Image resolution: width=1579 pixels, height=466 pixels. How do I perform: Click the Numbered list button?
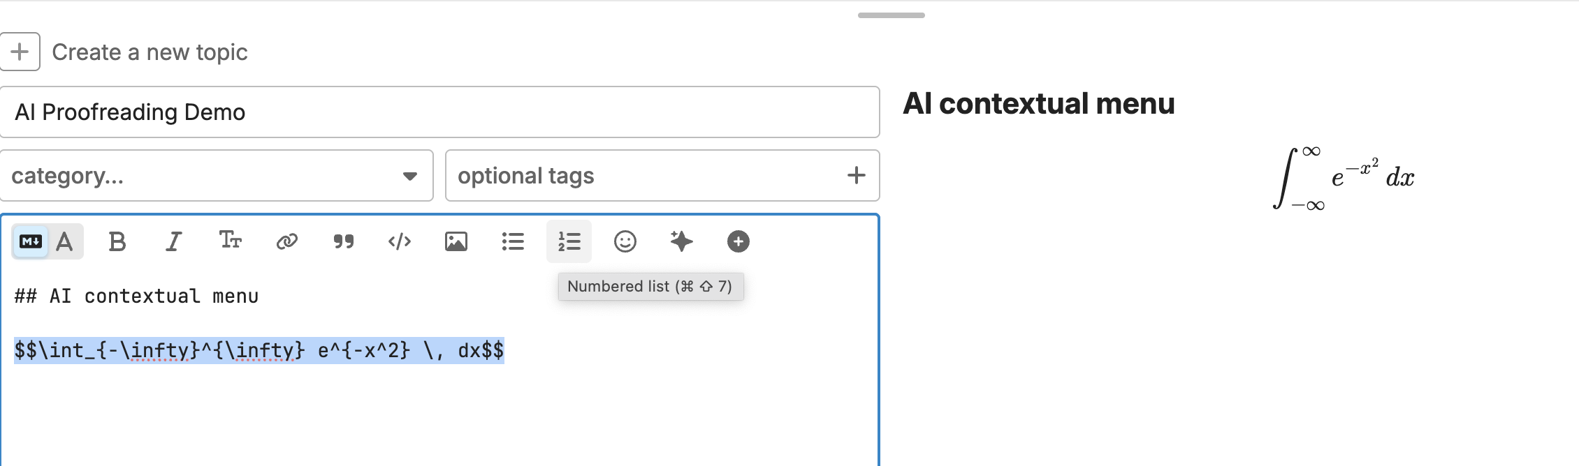[x=569, y=241]
